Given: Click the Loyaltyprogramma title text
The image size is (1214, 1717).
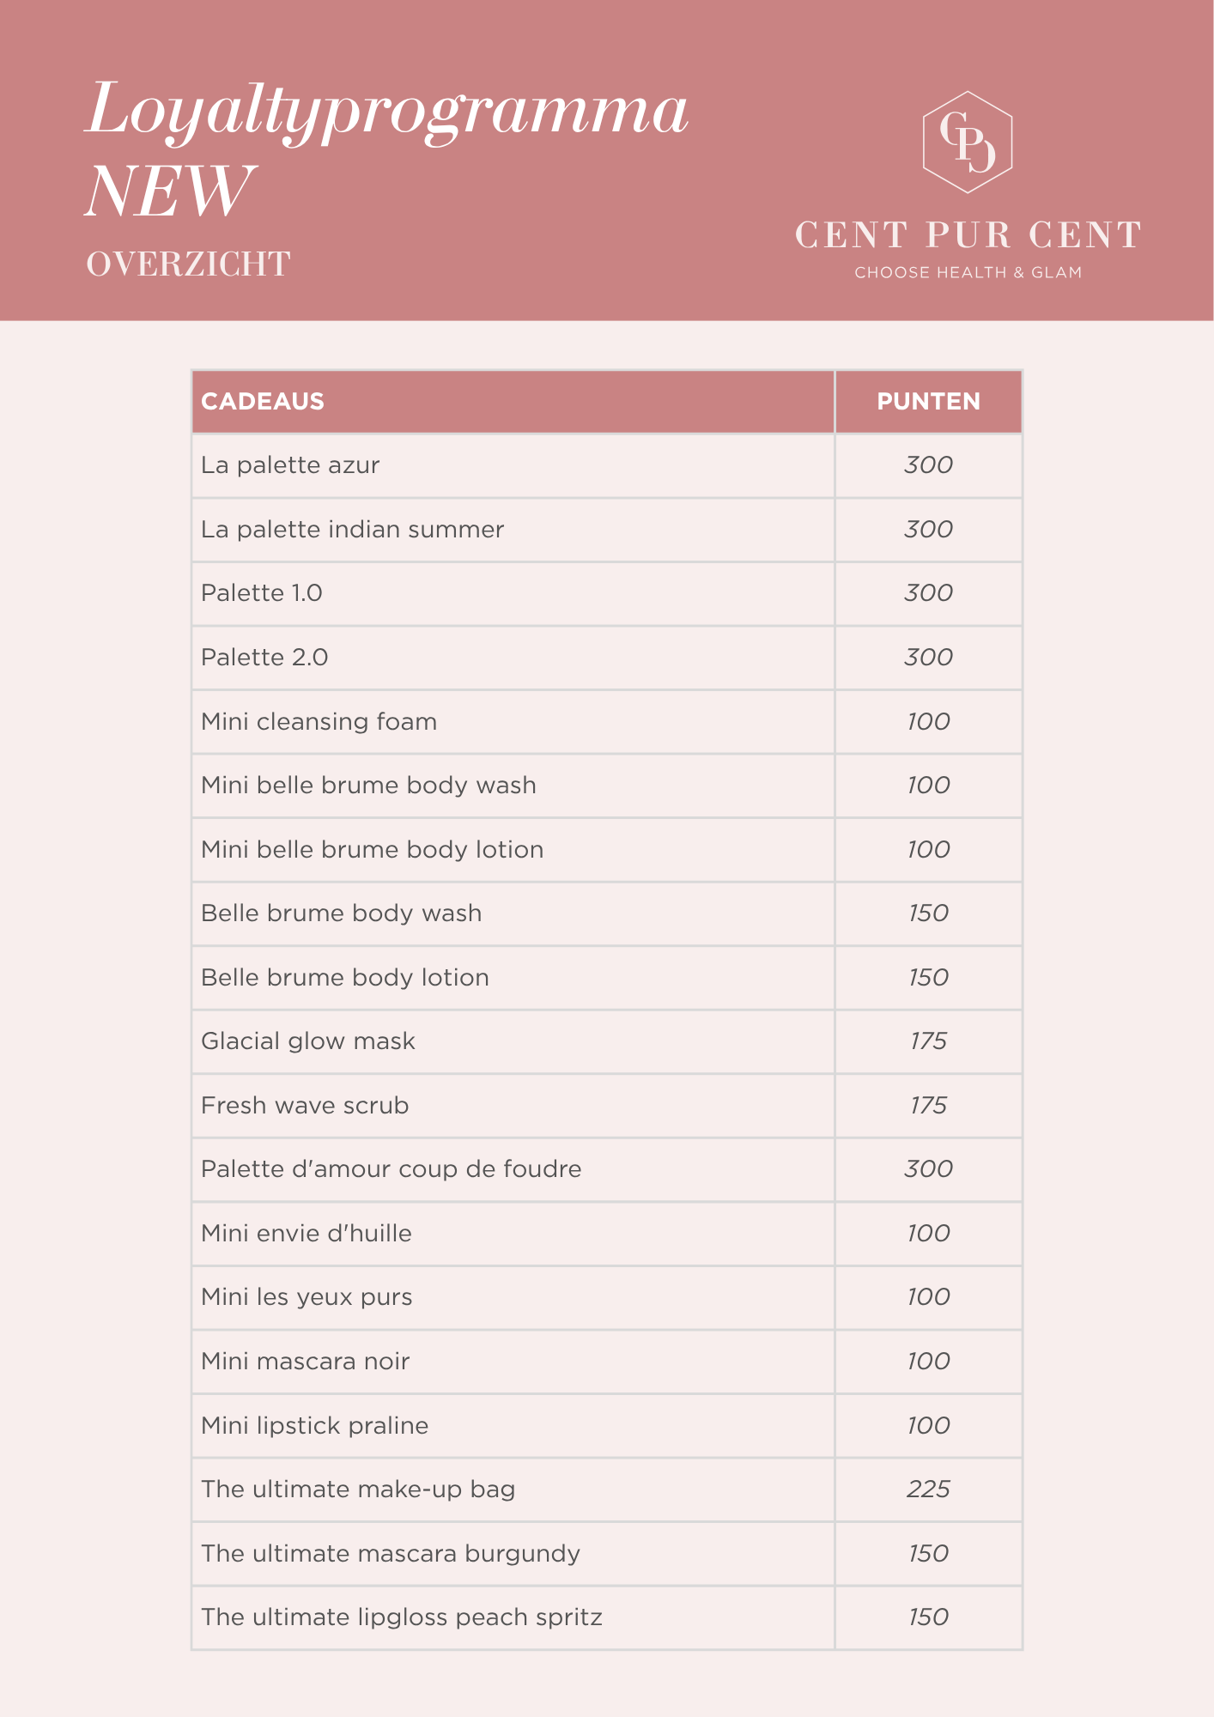Looking at the screenshot, I should [387, 111].
